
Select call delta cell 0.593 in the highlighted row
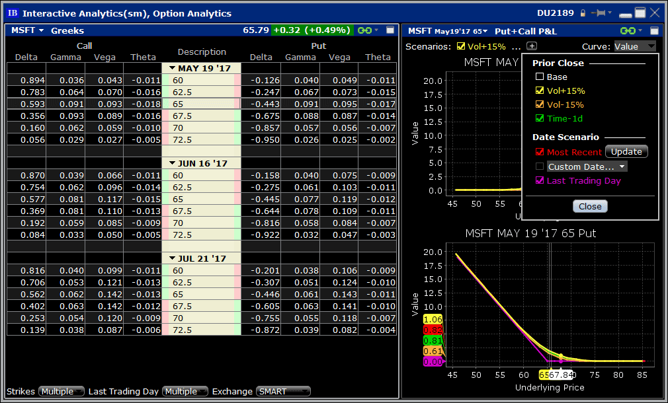pos(26,104)
